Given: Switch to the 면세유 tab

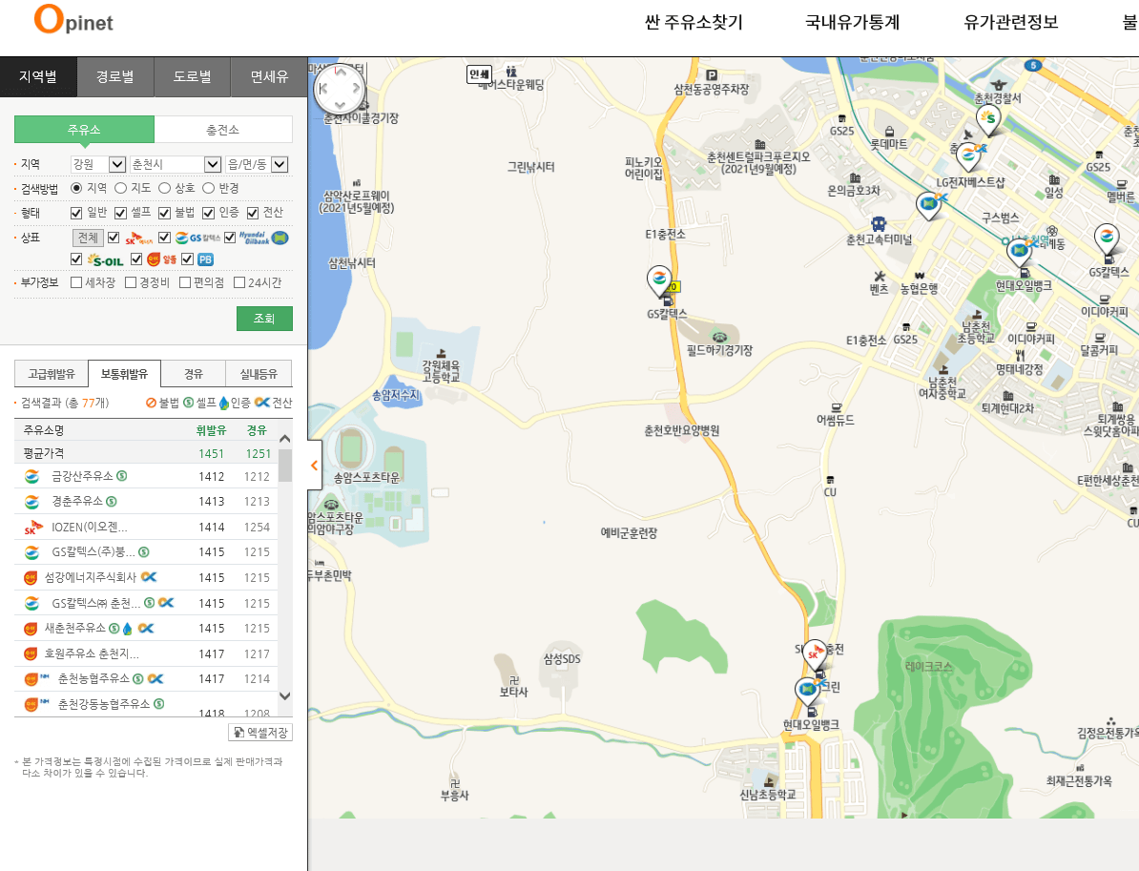Looking at the screenshot, I should coord(270,77).
